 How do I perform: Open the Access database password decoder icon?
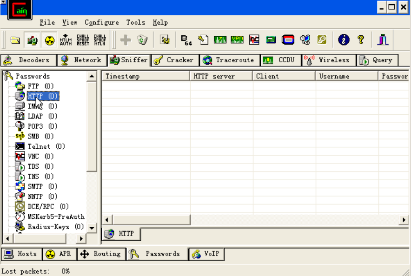203,40
